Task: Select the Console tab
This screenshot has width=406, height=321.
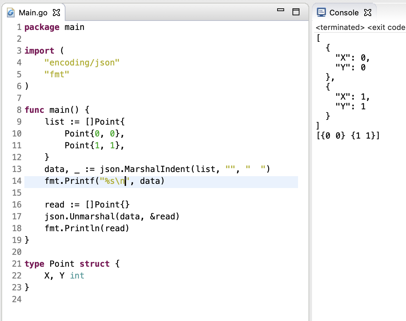Action: tap(344, 13)
